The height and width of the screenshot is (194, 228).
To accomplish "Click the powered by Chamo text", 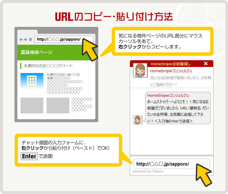I will (148, 171).
